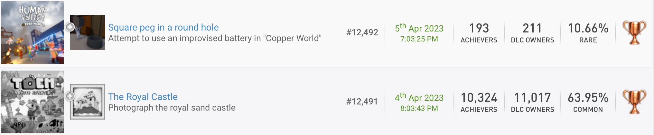Select trophy number #12,492
This screenshot has height=135, width=654.
pos(362,32)
